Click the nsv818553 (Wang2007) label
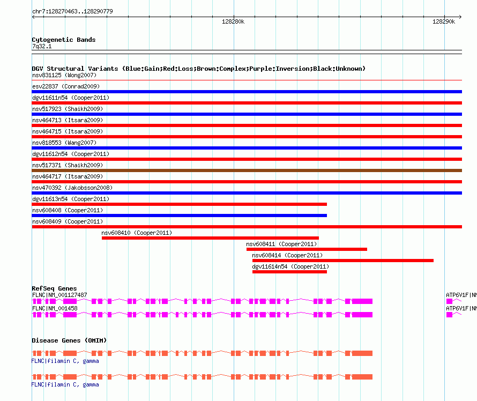The height and width of the screenshot is (401, 477). 64,143
